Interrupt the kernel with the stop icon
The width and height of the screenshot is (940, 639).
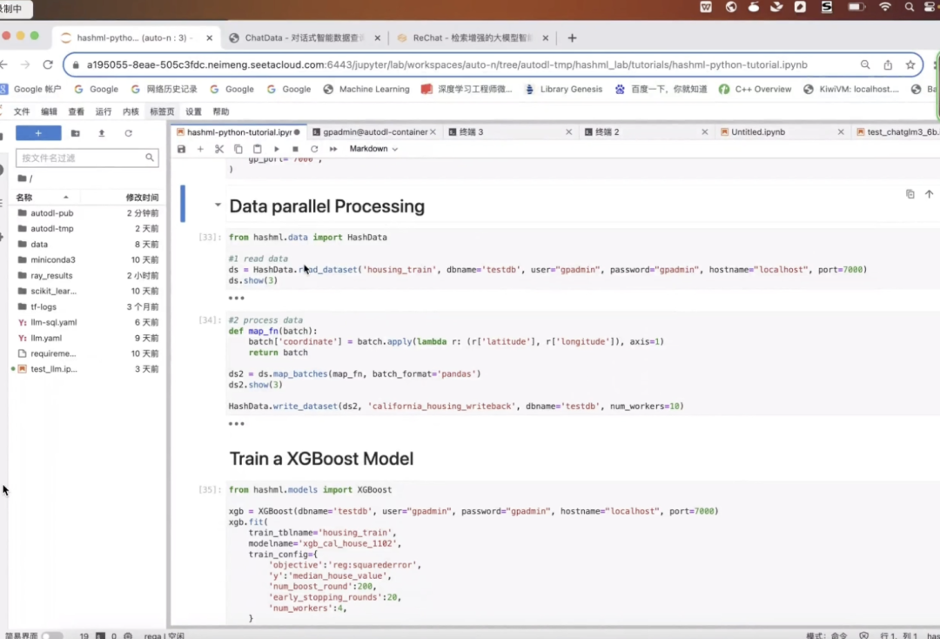tap(295, 149)
